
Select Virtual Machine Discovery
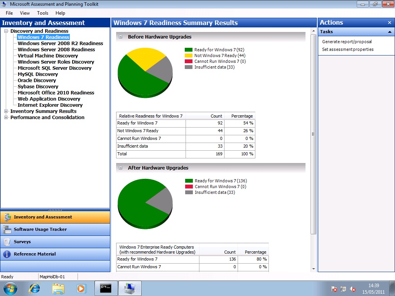click(x=47, y=55)
